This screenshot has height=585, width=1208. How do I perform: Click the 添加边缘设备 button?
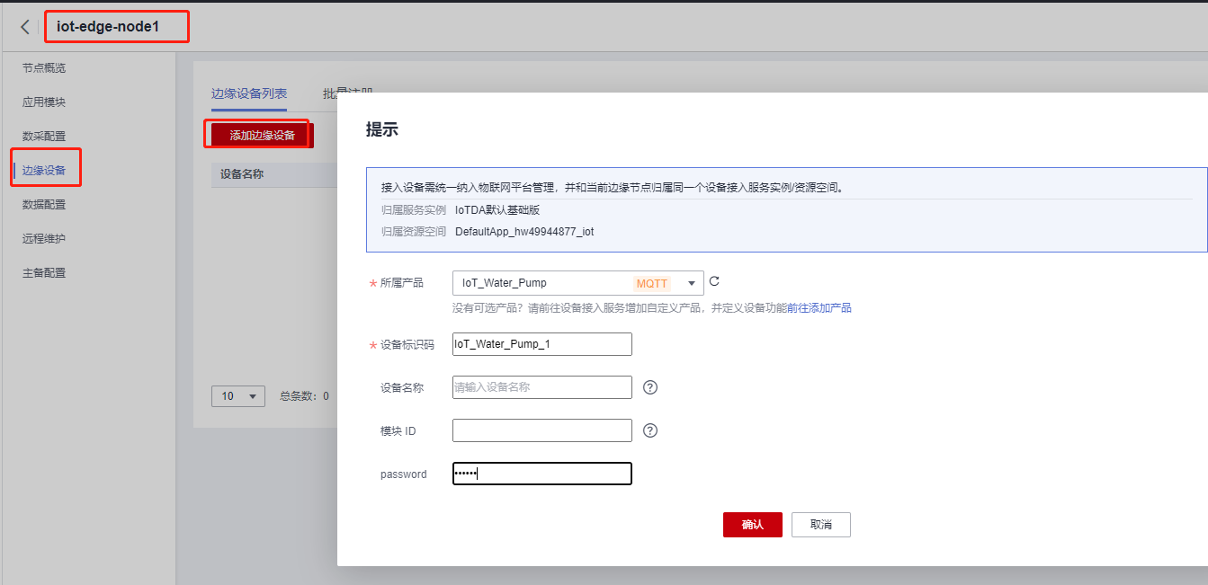point(262,136)
